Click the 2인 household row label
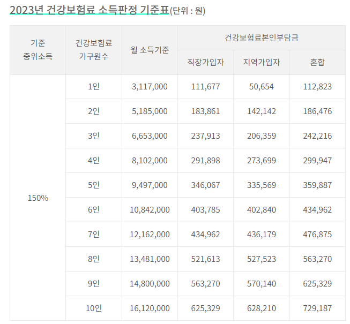This screenshot has height=324, width=350. (x=94, y=111)
